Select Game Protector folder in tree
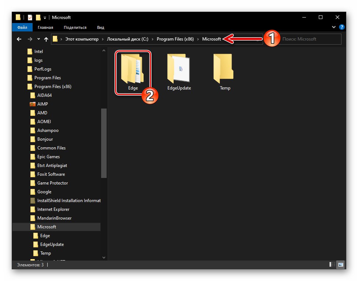Screen dimensions: 358x281 (x=49, y=183)
